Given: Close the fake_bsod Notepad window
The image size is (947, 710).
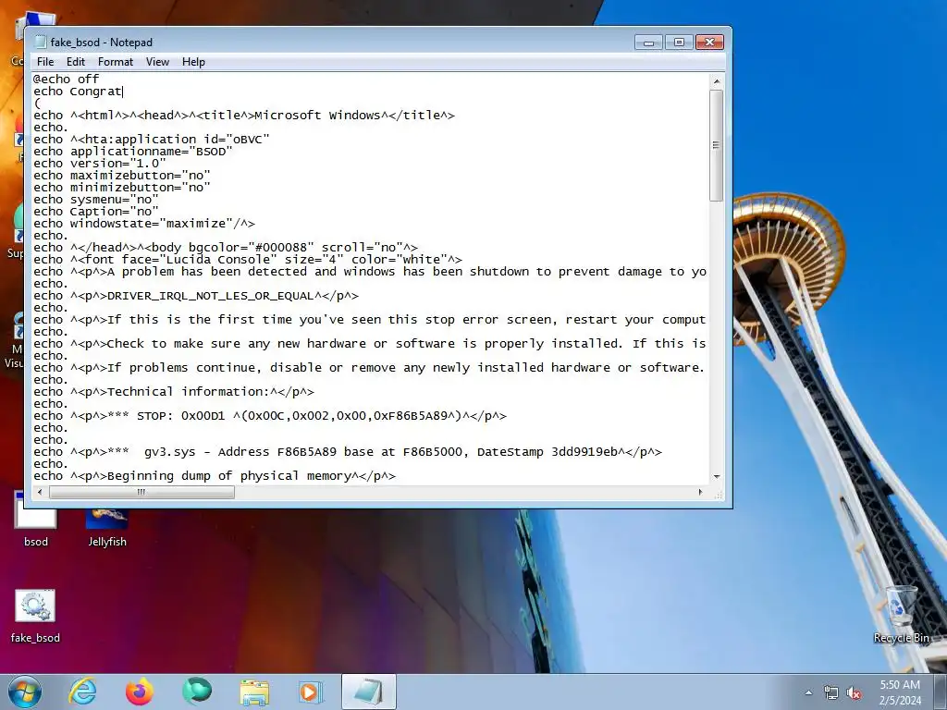Looking at the screenshot, I should (x=709, y=43).
